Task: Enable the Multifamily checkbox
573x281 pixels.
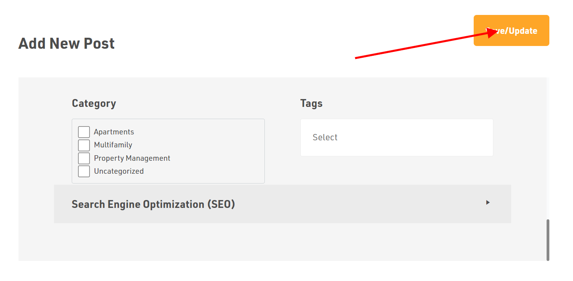Action: [84, 145]
